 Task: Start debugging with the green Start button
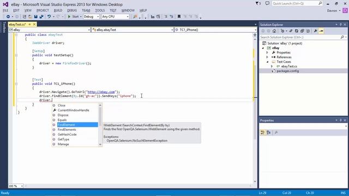click(x=73, y=17)
